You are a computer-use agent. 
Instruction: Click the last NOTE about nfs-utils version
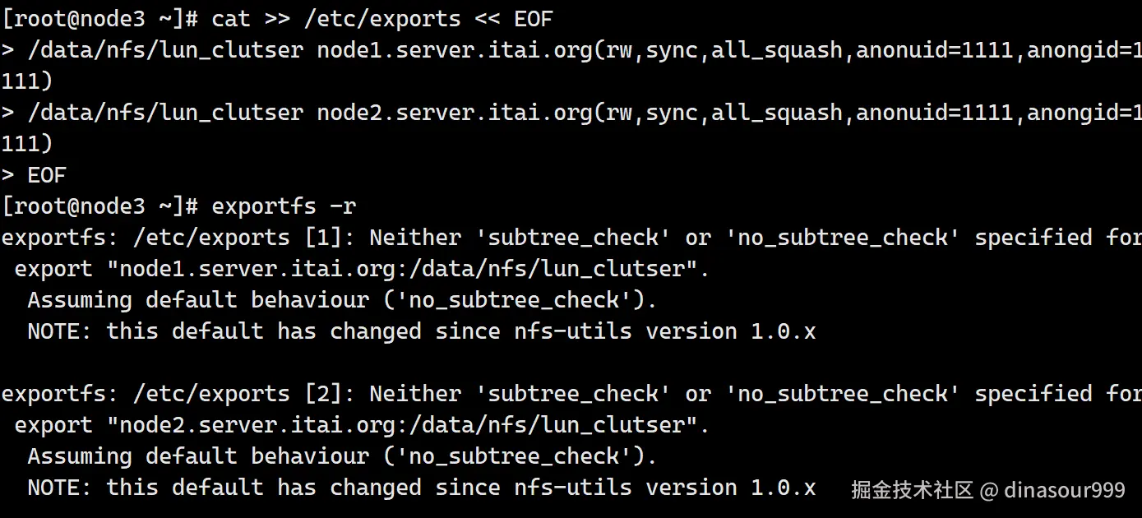[421, 488]
